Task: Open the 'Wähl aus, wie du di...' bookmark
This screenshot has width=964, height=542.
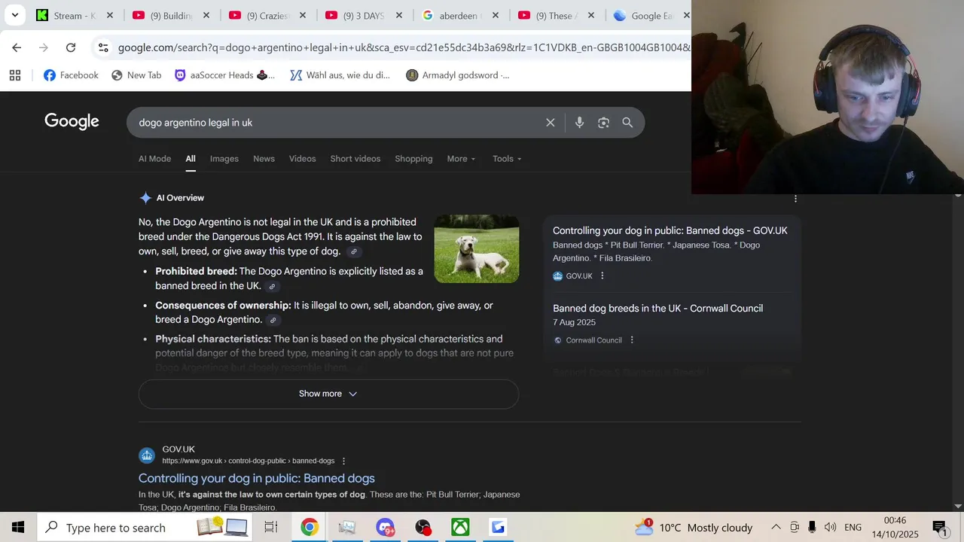Action: 340,75
